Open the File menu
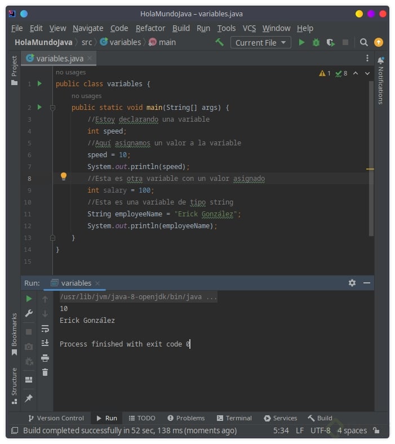This screenshot has height=444, width=395. 17,28
